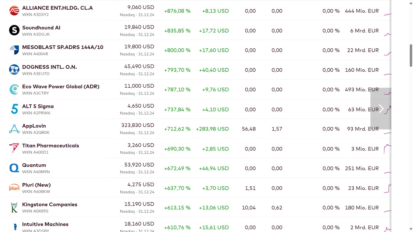Click the ALT 5 Sigma number logo

coord(14,109)
